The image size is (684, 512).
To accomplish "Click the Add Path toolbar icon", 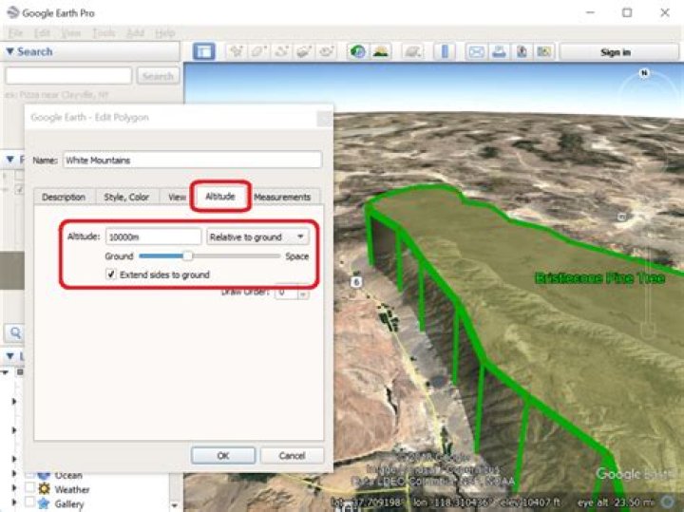I will pos(282,51).
